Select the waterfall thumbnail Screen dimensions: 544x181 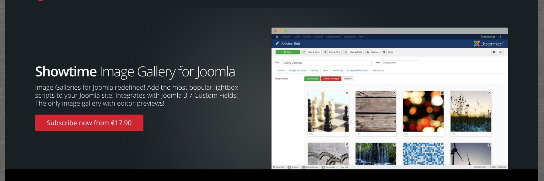376,154
